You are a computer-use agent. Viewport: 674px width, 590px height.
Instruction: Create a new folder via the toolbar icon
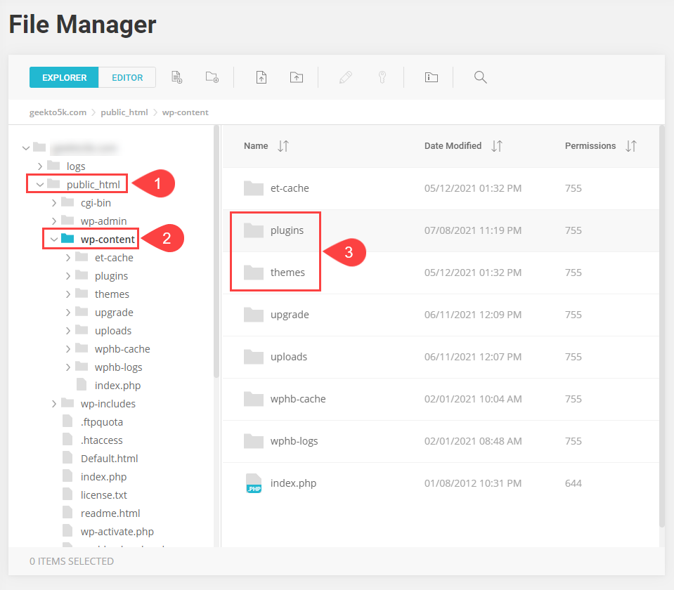pyautogui.click(x=212, y=77)
